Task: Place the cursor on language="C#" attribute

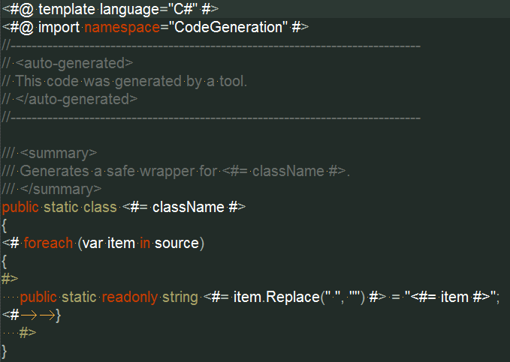Action: point(149,10)
